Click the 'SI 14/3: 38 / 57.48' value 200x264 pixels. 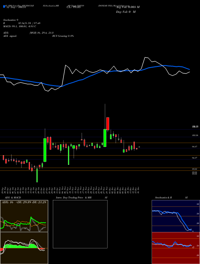pos(29,23)
